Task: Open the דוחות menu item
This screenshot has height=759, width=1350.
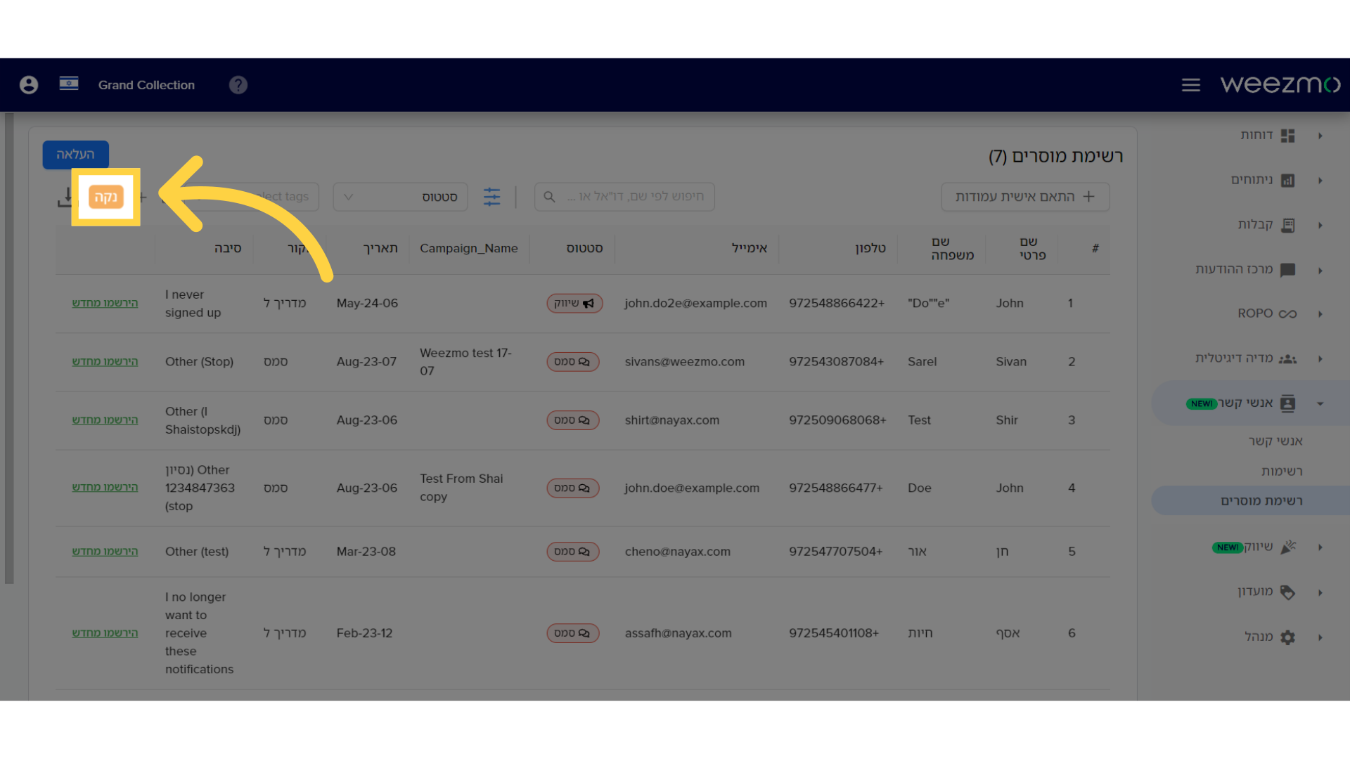Action: click(x=1256, y=135)
